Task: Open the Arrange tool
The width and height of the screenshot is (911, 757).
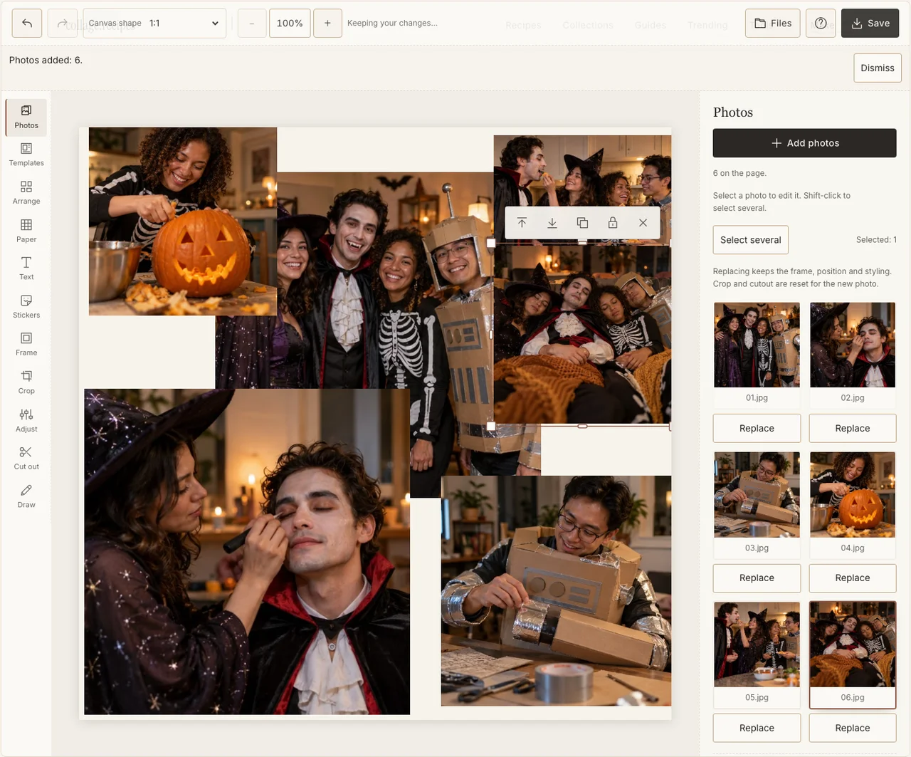Action: (26, 193)
